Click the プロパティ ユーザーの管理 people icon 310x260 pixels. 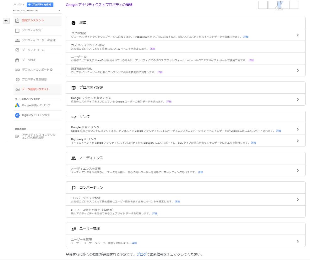pos(17,40)
